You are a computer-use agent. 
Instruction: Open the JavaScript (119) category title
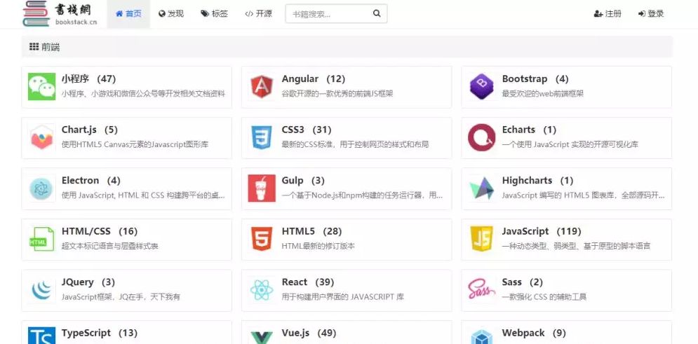542,231
